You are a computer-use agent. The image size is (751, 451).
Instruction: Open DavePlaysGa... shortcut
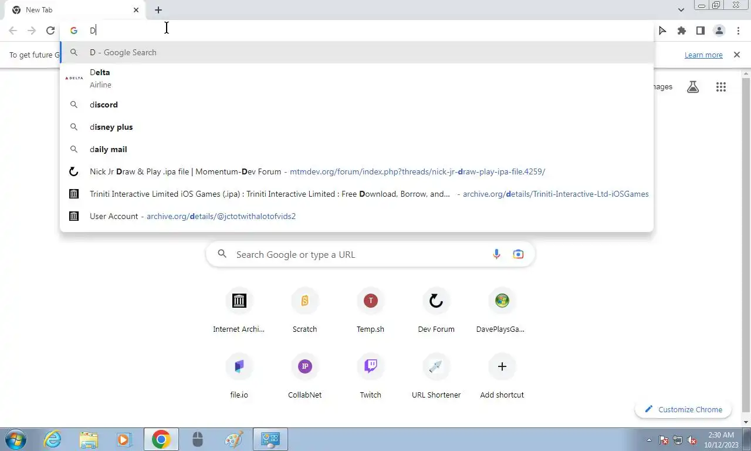click(x=502, y=311)
